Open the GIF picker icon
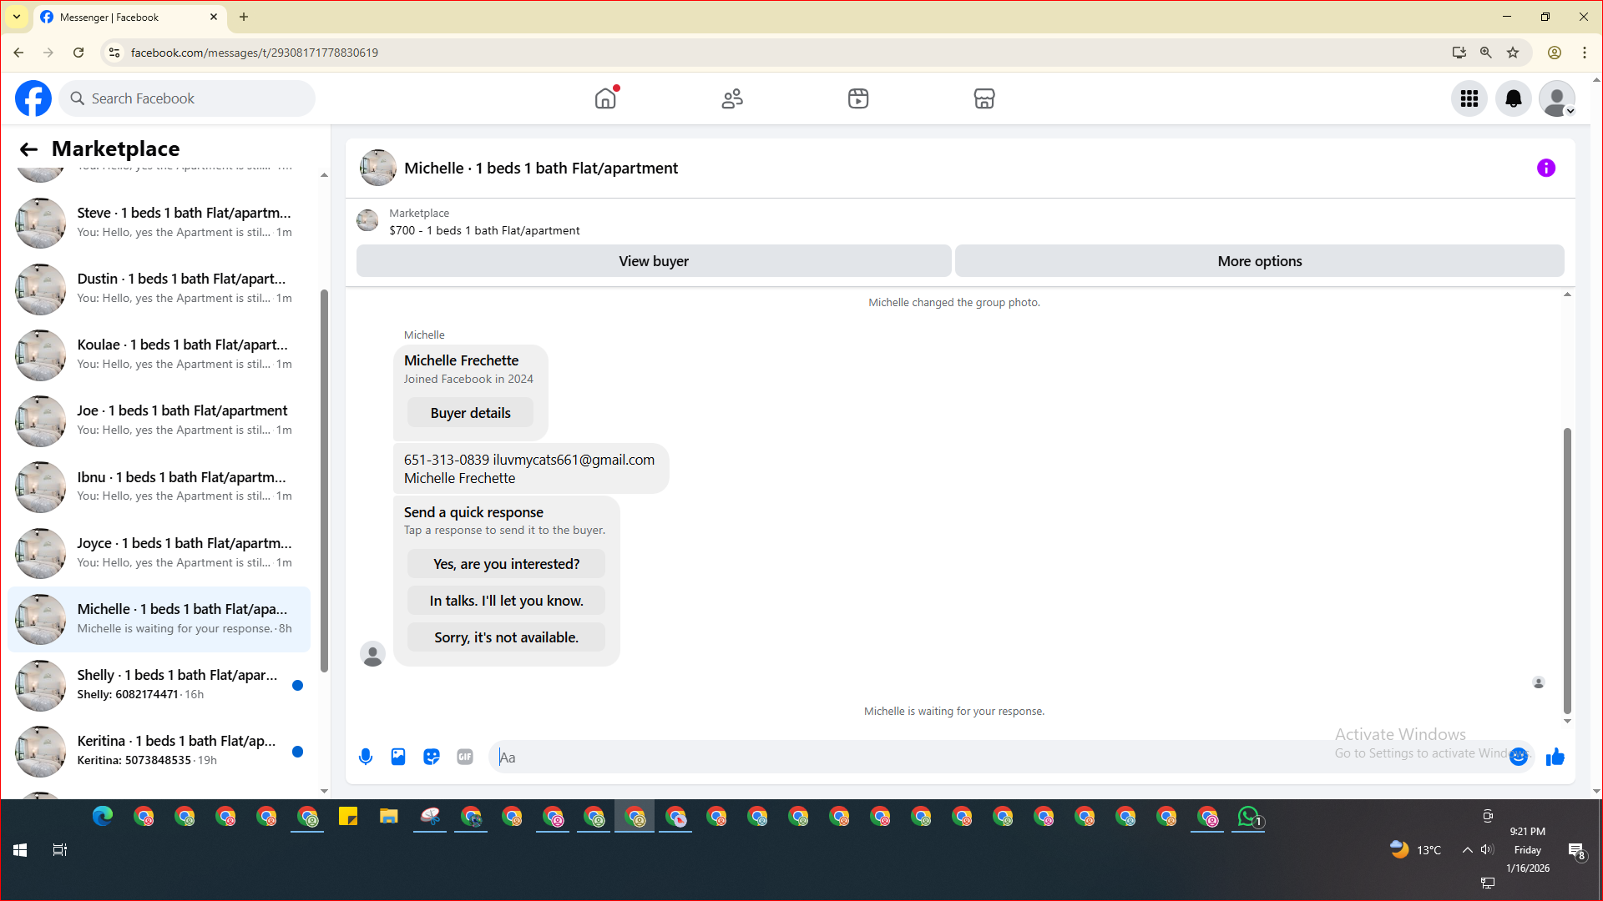This screenshot has height=901, width=1603. [465, 757]
